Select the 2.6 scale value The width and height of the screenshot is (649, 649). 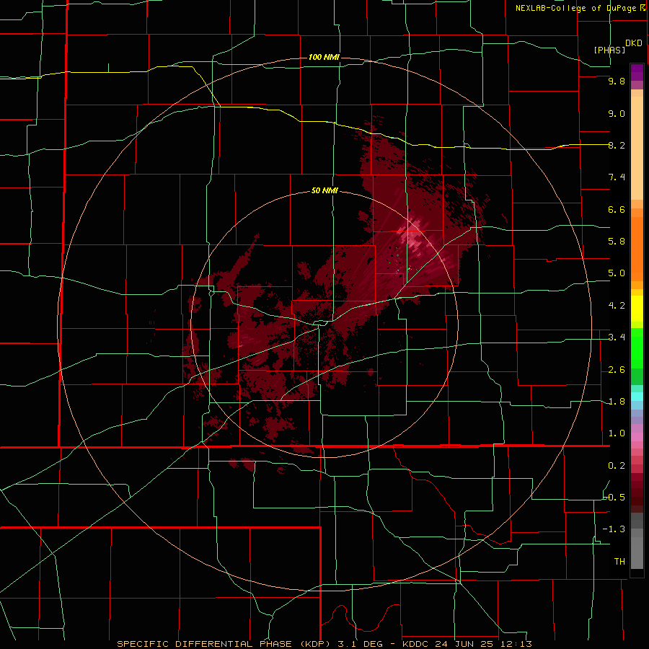(x=617, y=370)
